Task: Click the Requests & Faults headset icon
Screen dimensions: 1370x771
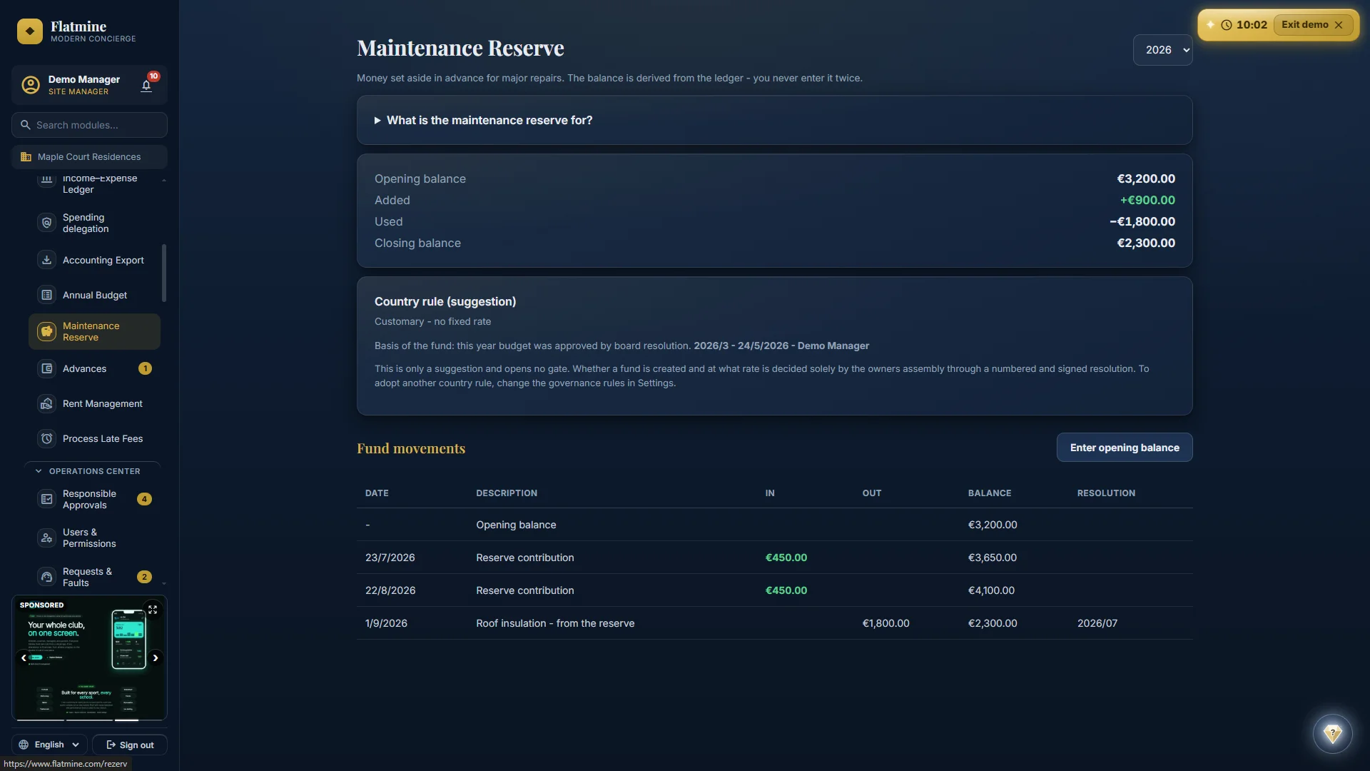Action: pyautogui.click(x=46, y=577)
